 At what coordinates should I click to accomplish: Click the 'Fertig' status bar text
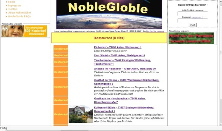pos(3,128)
